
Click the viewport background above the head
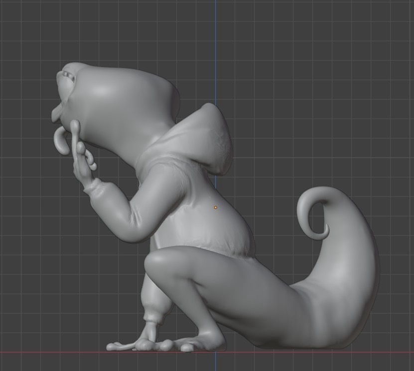pos(100,30)
